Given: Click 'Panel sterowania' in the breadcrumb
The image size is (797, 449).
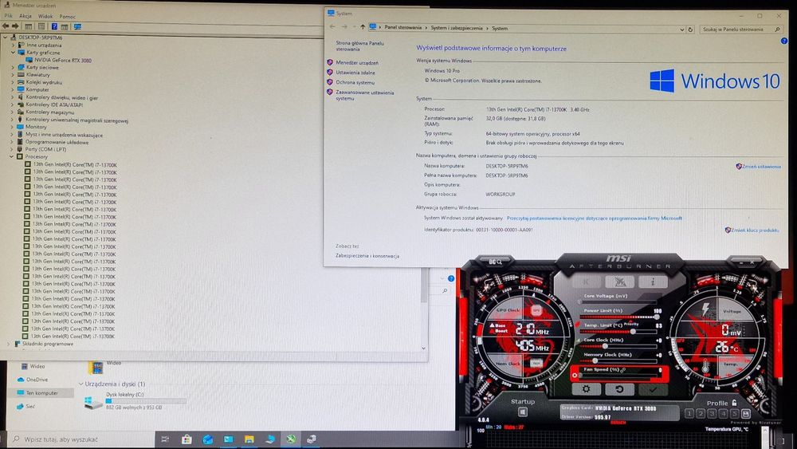Looking at the screenshot, I should click(x=403, y=27).
